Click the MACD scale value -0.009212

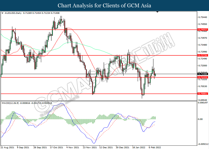pos(203,144)
